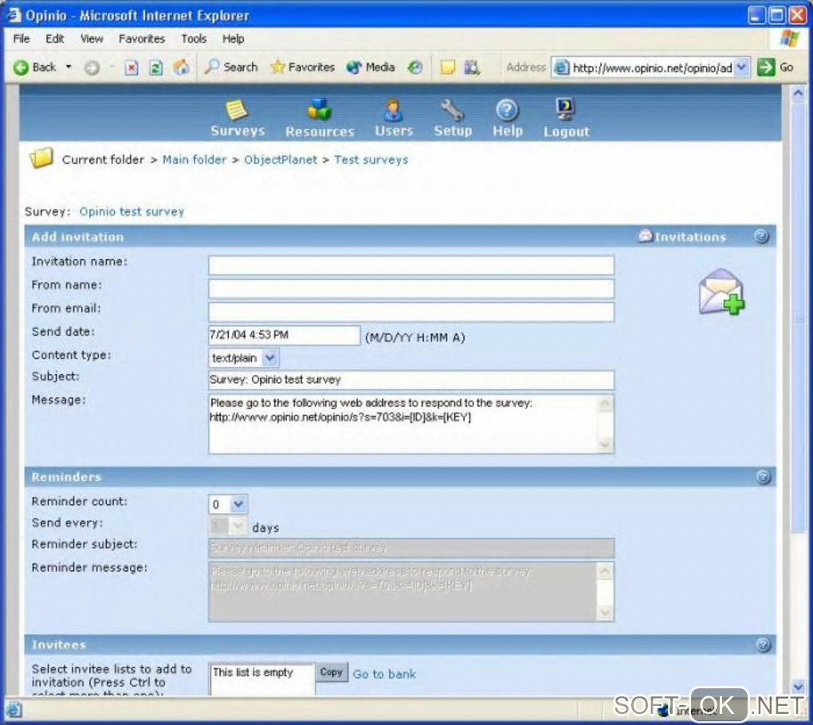Click the browser Home icon
The width and height of the screenshot is (813, 725).
(181, 67)
